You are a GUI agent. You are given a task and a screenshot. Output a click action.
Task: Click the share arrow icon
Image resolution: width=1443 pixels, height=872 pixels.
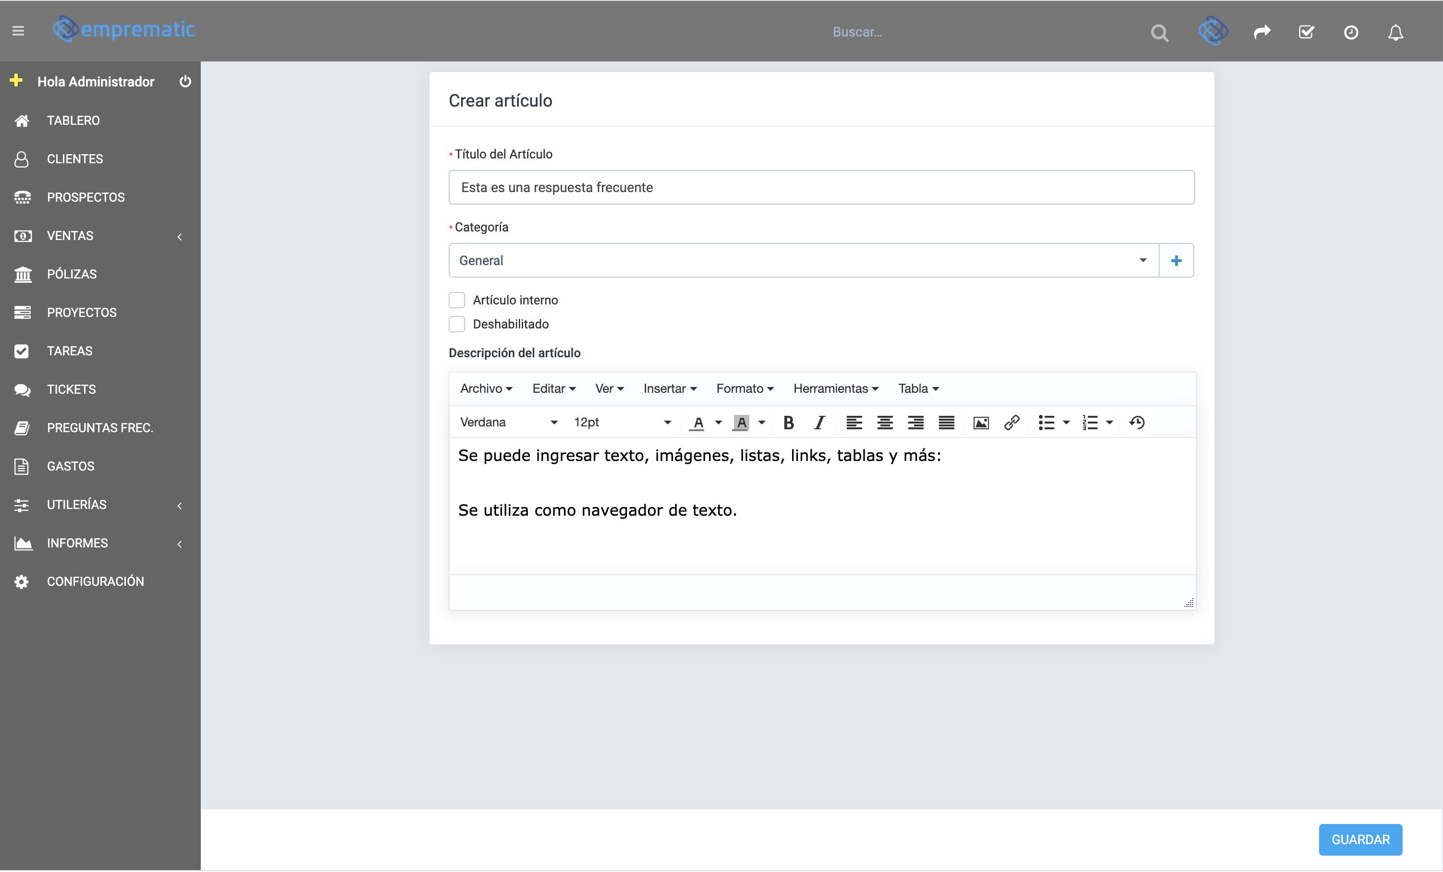[1262, 32]
